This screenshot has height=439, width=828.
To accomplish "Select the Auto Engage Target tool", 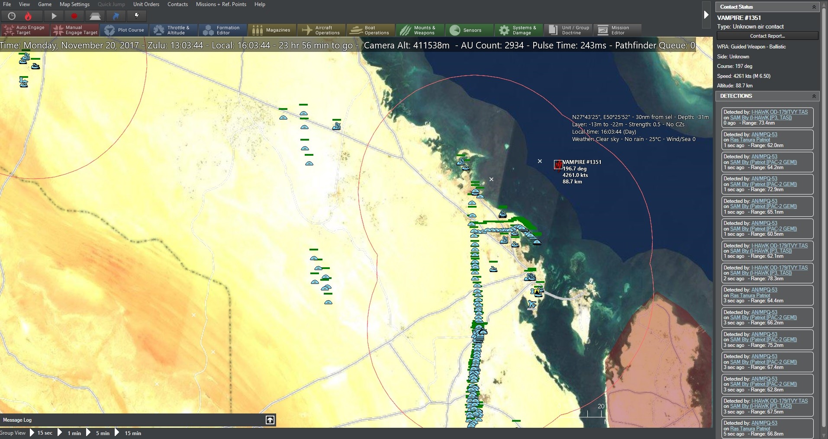I will click(x=24, y=30).
